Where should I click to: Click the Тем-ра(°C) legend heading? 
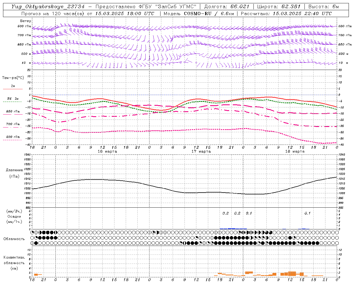(x=13, y=78)
